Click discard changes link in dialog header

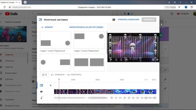click(x=128, y=20)
